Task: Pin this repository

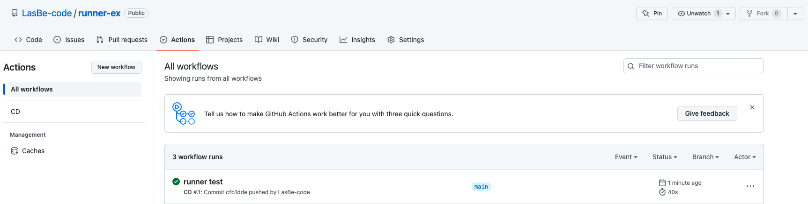Action: (652, 14)
